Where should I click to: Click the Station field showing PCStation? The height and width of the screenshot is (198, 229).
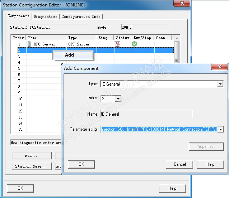coord(59,27)
